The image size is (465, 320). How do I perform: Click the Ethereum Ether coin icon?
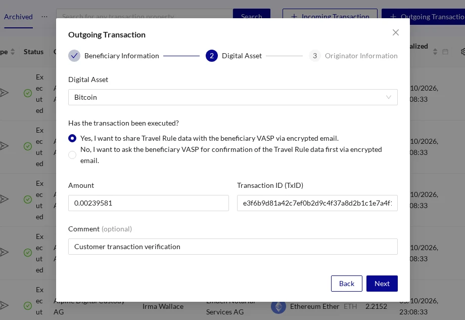(278, 307)
